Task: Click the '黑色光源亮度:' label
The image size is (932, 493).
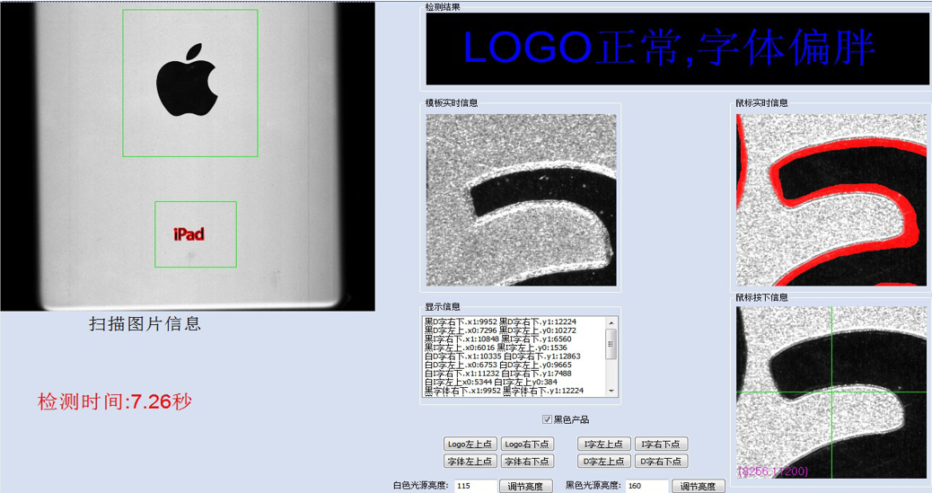Action: (593, 485)
